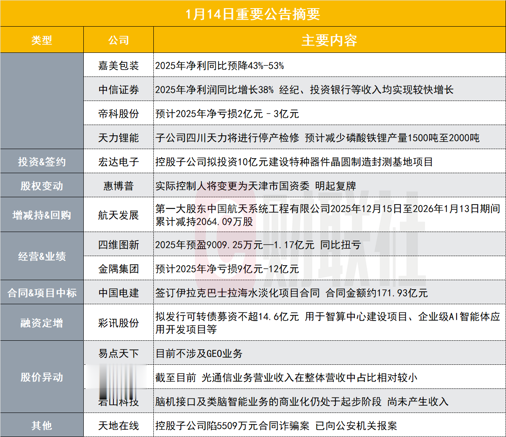Image resolution: width=506 pixels, height=437 pixels.
Task: Click the company cell '帝科股份'
Action: tap(119, 113)
